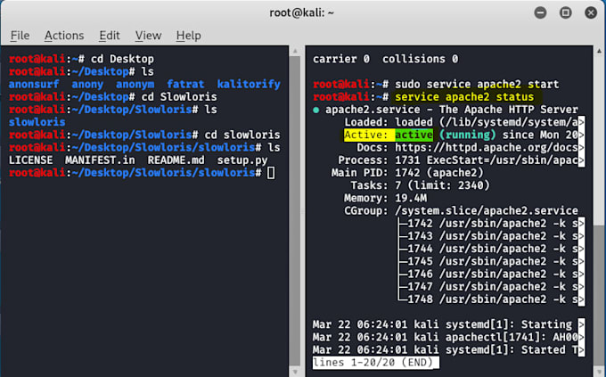
Task: Click the process 1745 tree entry
Action: [x=491, y=261]
